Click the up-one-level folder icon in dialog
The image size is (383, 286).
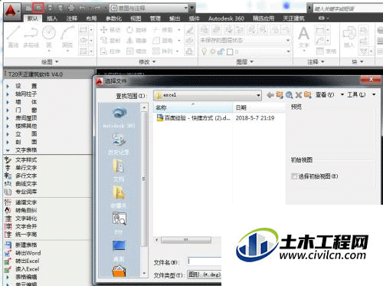click(x=280, y=95)
